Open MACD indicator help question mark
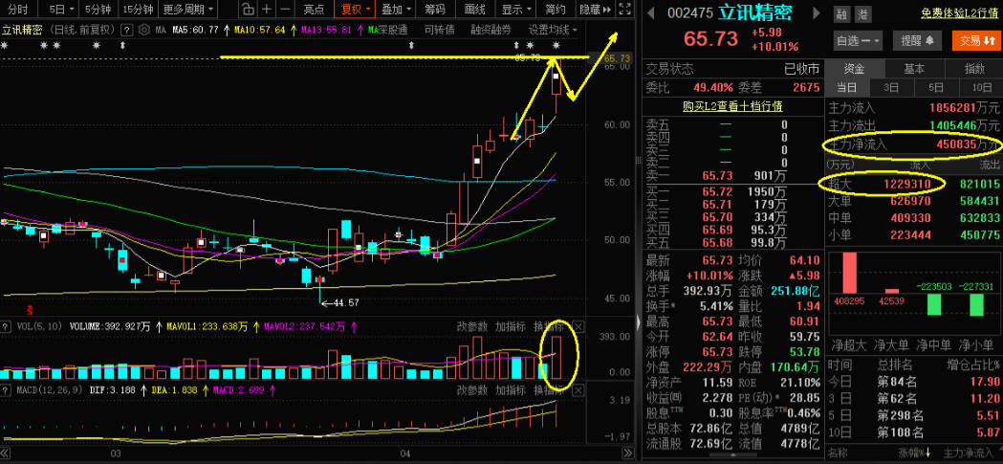The height and width of the screenshot is (464, 1003). (6, 389)
